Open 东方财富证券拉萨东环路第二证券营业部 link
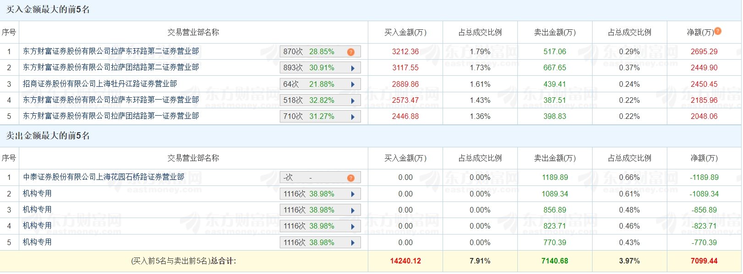This screenshot has height=274, width=743. tap(111, 51)
